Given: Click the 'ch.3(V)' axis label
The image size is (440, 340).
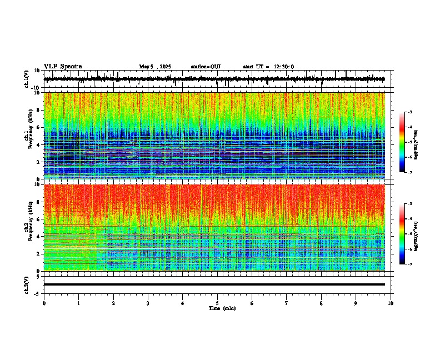Looking at the screenshot, I should [27, 285].
